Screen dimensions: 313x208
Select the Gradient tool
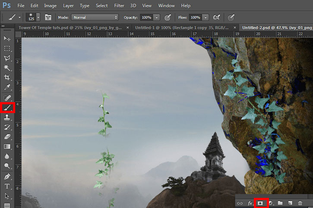point(7,147)
